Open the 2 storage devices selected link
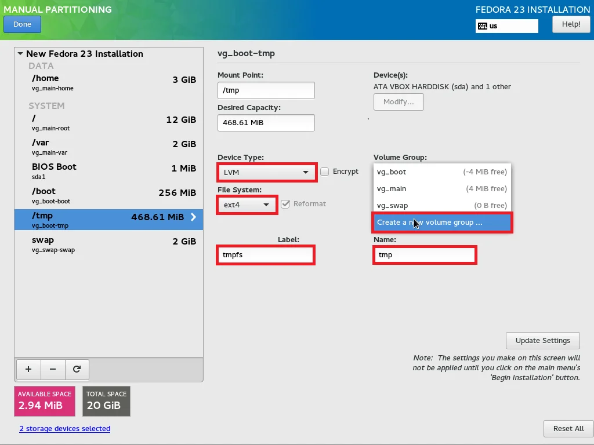Image resolution: width=594 pixels, height=445 pixels. (65, 429)
